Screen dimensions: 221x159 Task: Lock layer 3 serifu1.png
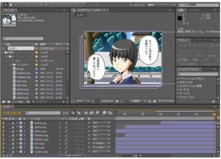coord(13,131)
